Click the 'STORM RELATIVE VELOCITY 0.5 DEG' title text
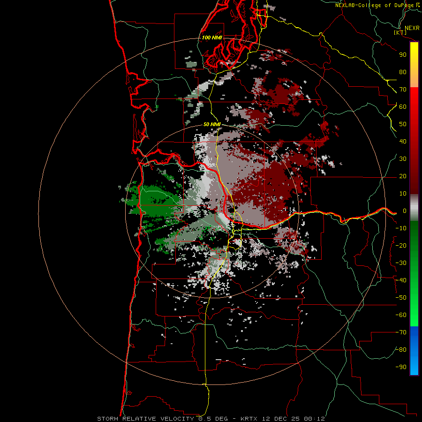The width and height of the screenshot is (422, 422). click(x=162, y=419)
